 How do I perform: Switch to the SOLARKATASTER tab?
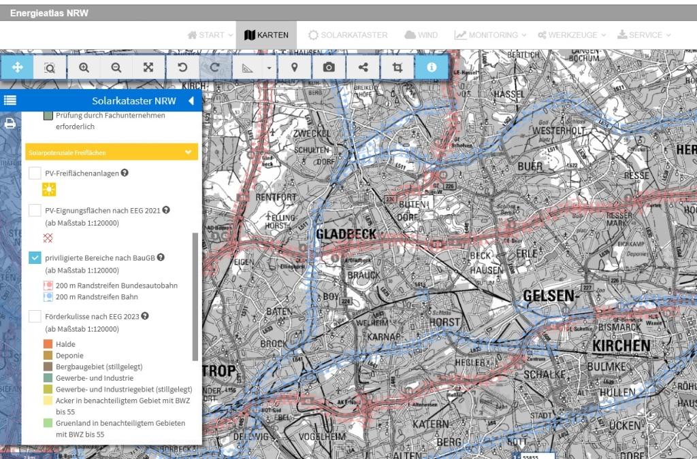click(347, 35)
